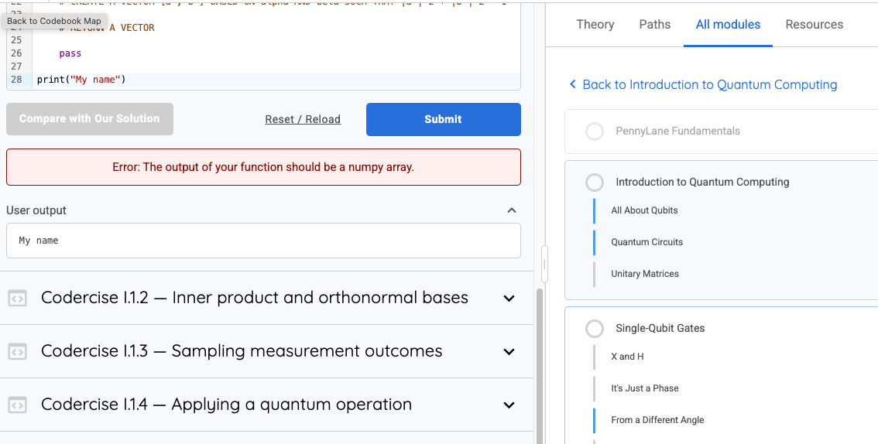Open Quantum Circuits lesson
The width and height of the screenshot is (878, 444).
click(646, 242)
